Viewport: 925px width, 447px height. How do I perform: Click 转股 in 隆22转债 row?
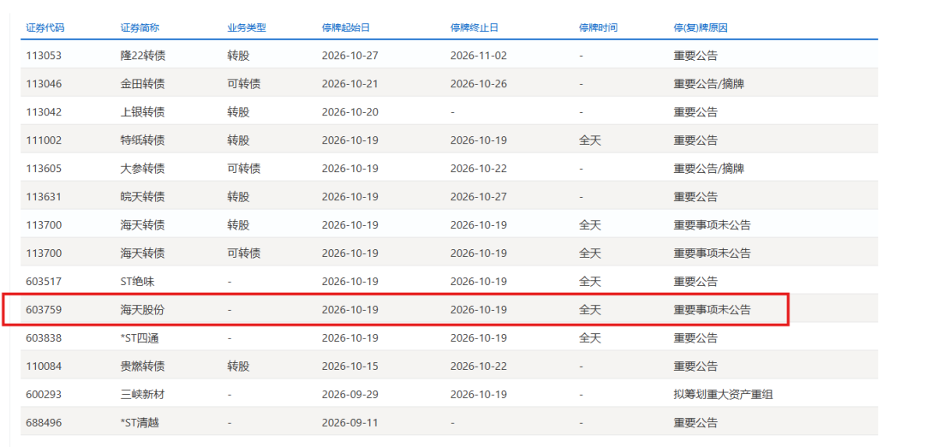(238, 56)
